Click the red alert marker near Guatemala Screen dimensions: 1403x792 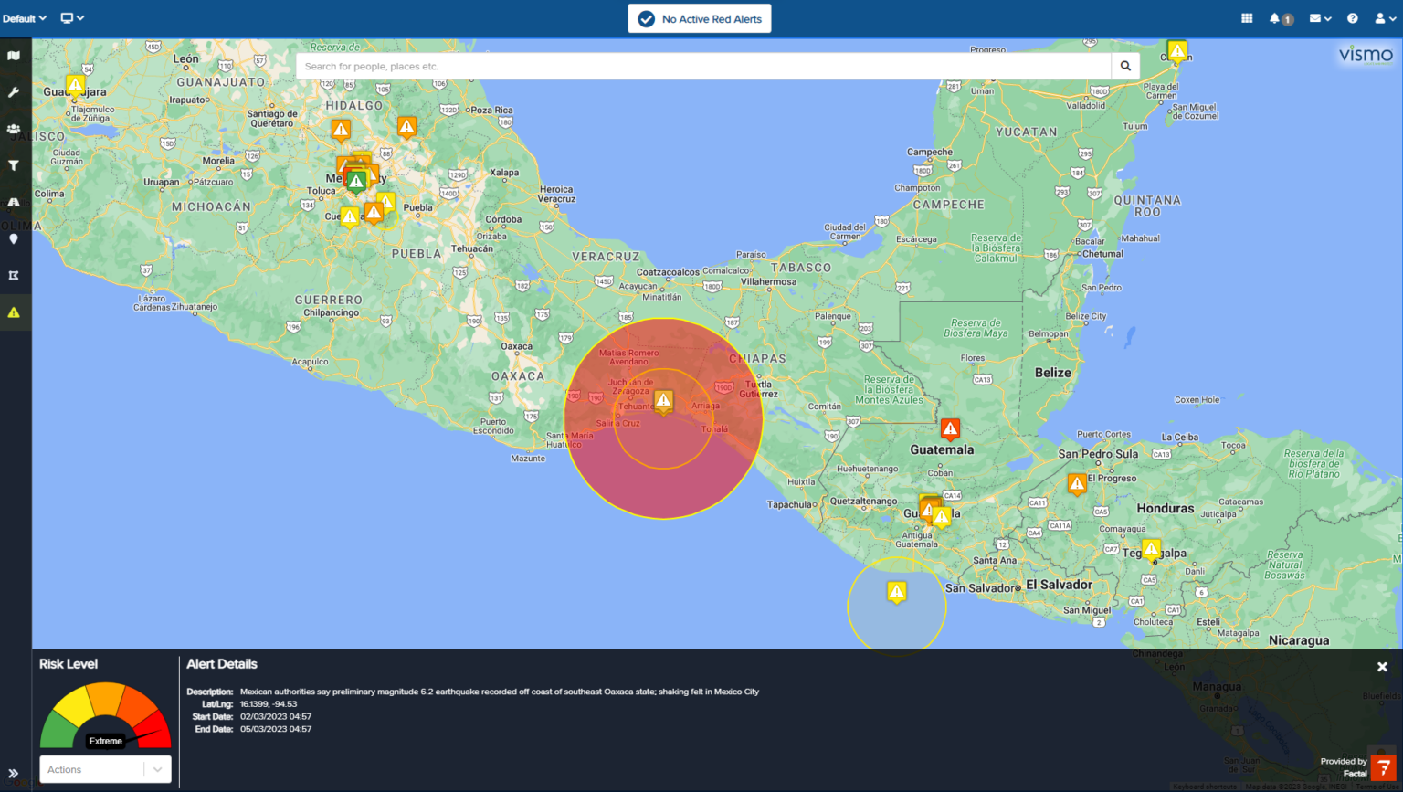pos(950,428)
